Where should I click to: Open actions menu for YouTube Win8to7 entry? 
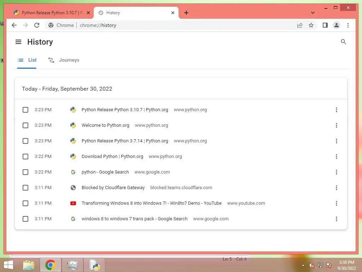337,203
